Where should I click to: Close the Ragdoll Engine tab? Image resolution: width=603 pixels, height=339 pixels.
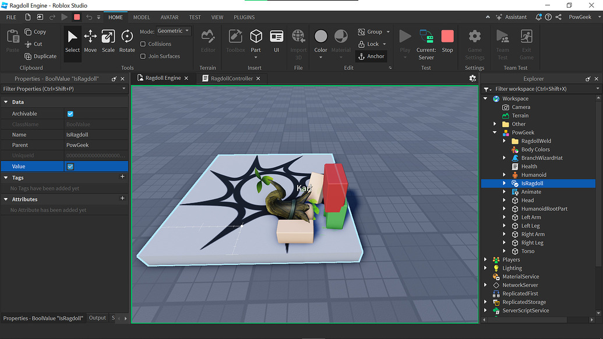tap(186, 78)
